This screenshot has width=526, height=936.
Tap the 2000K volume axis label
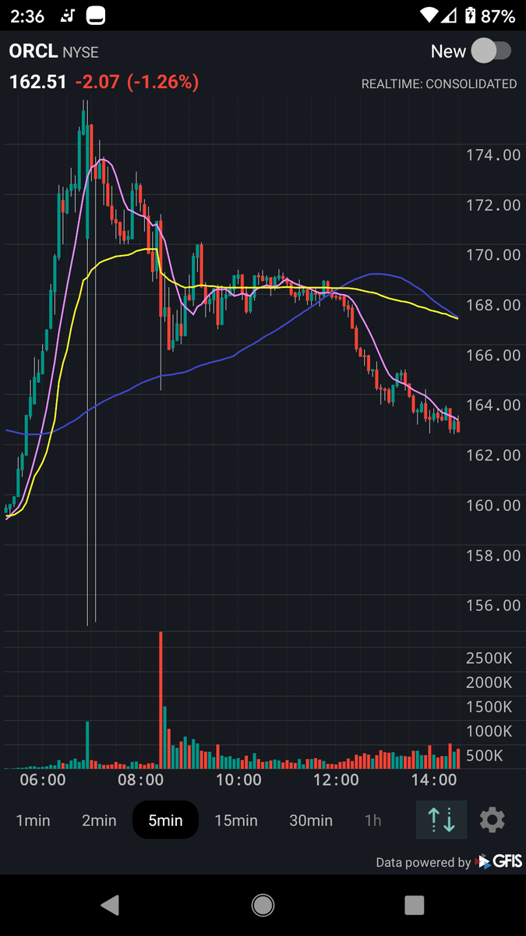489,682
